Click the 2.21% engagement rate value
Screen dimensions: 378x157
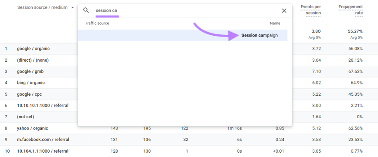[x=357, y=105]
